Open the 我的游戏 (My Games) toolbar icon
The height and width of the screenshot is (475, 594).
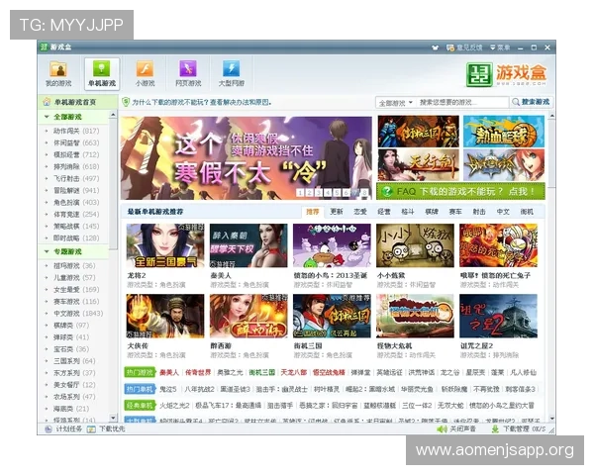[x=58, y=73]
